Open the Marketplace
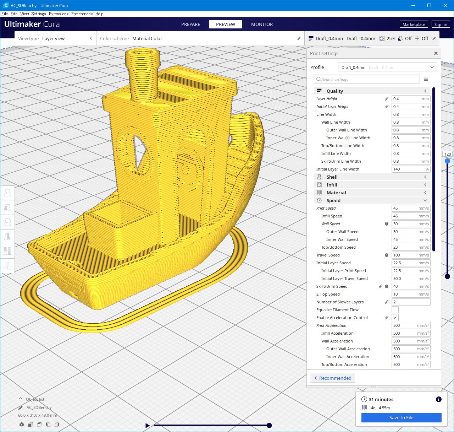 coord(414,24)
